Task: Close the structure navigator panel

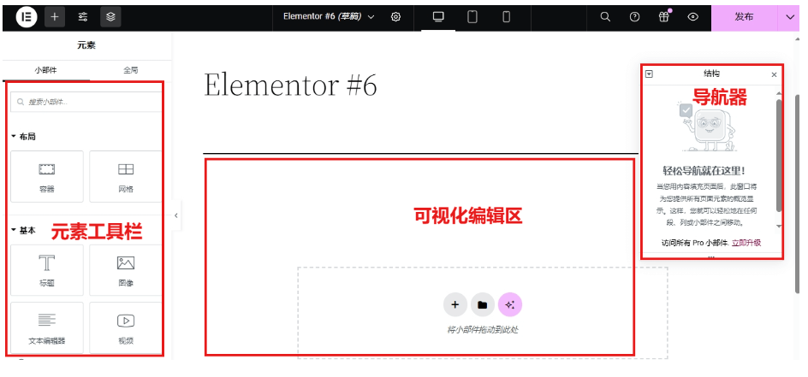Action: [774, 74]
